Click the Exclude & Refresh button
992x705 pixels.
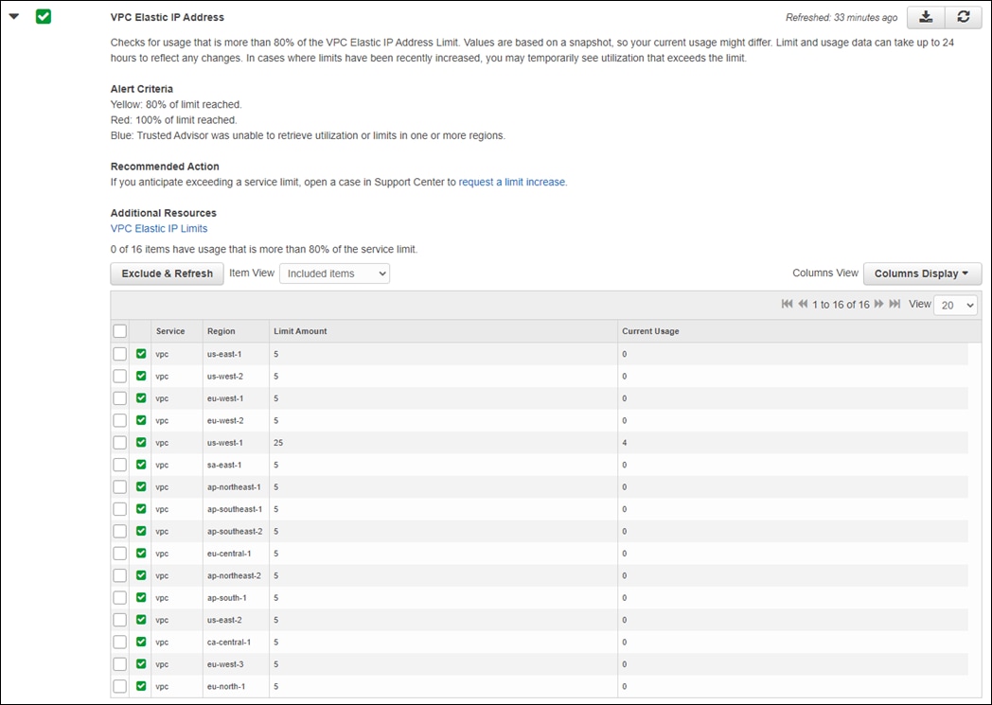[x=167, y=273]
